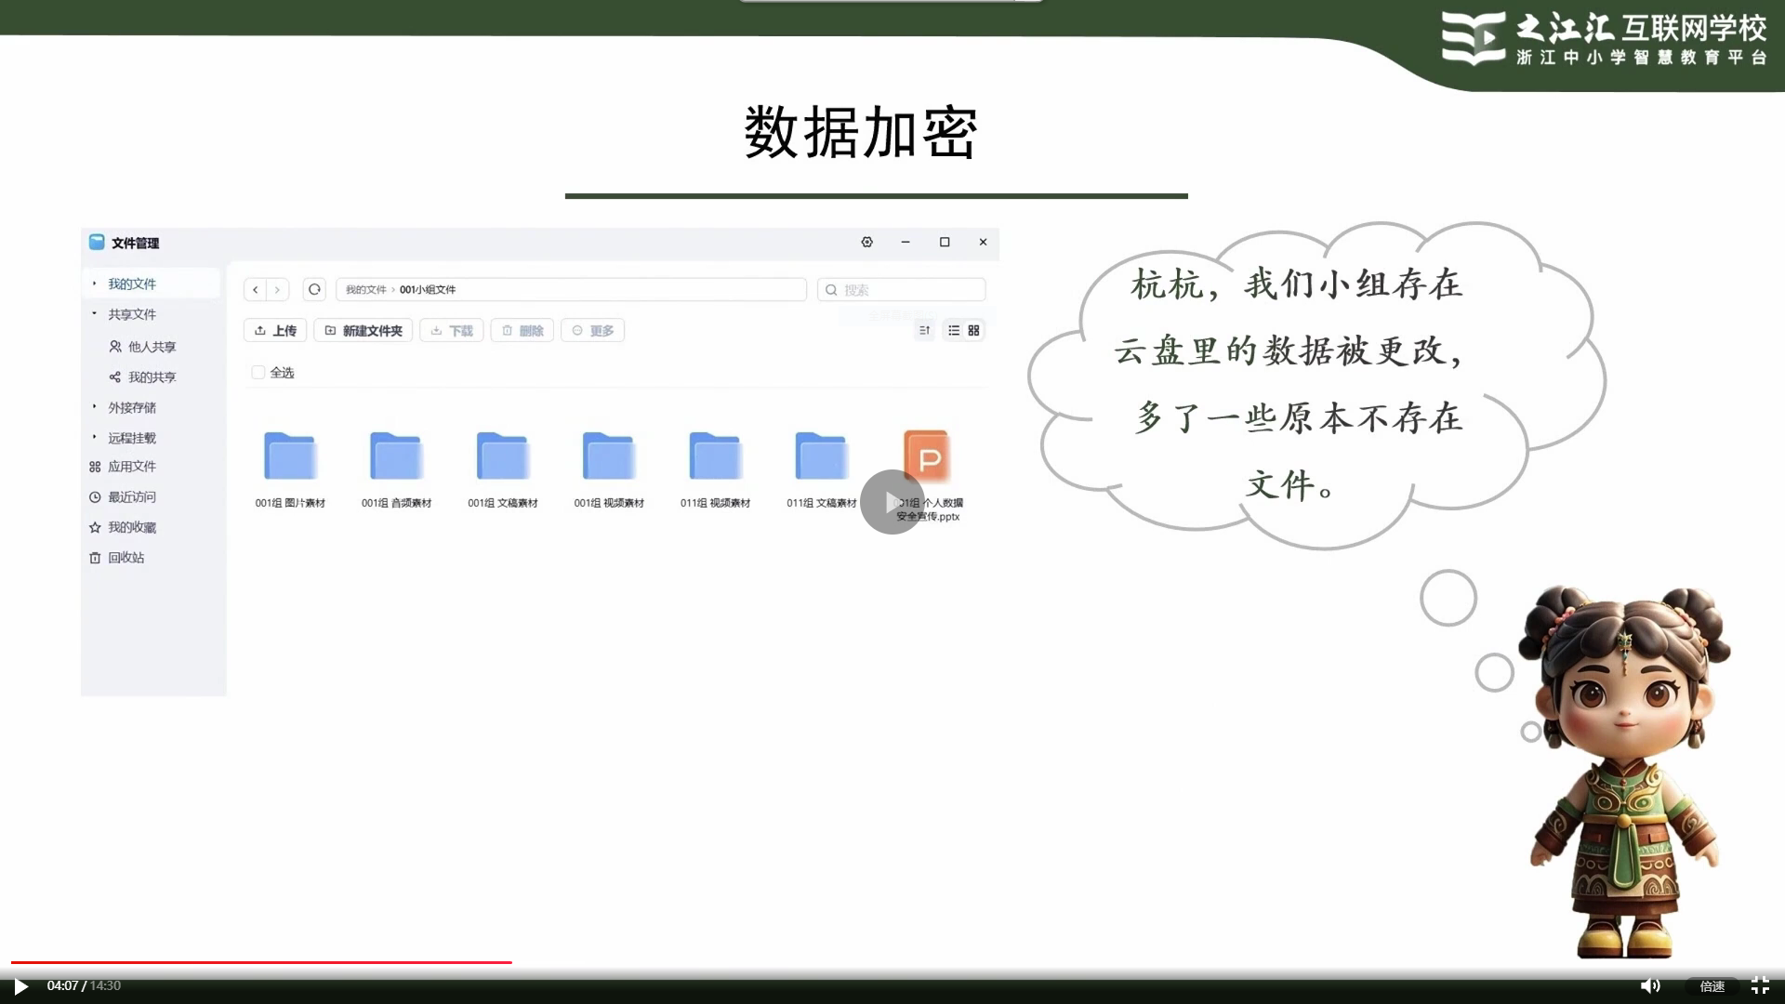Open 应用文件 in the sidebar
The image size is (1785, 1004).
tap(133, 467)
